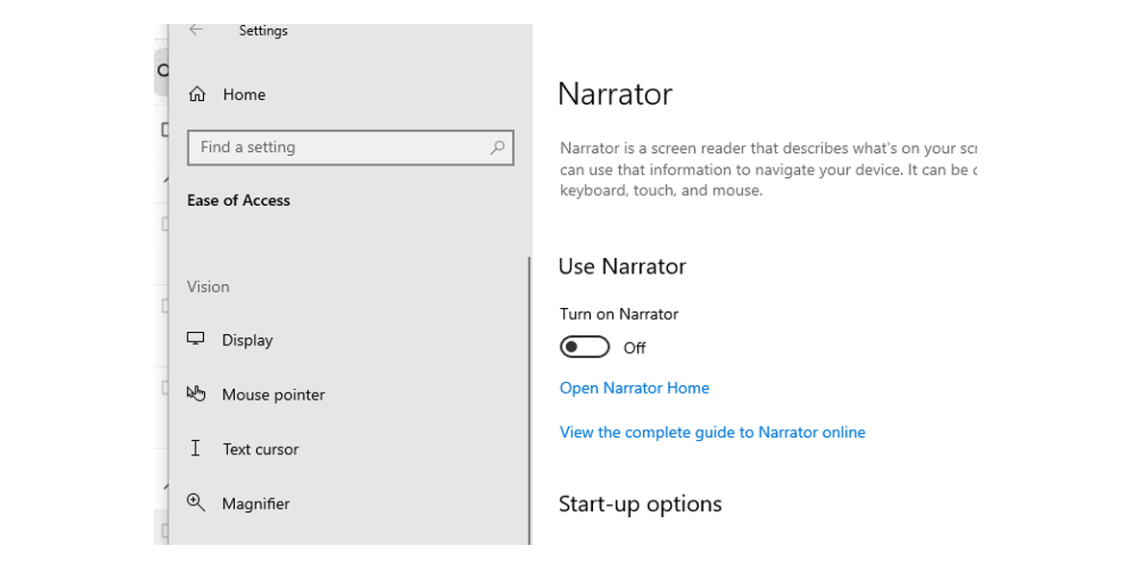Screen dimensions: 1134x567
Task: Open Narrator Home link
Action: coord(633,388)
